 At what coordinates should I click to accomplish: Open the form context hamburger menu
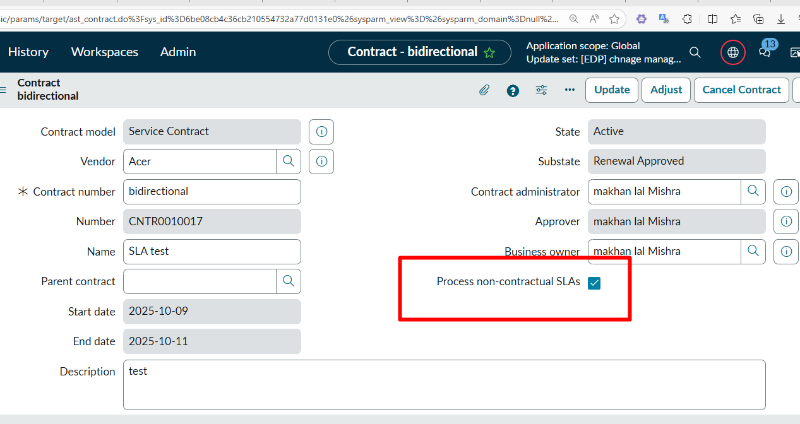pos(3,90)
